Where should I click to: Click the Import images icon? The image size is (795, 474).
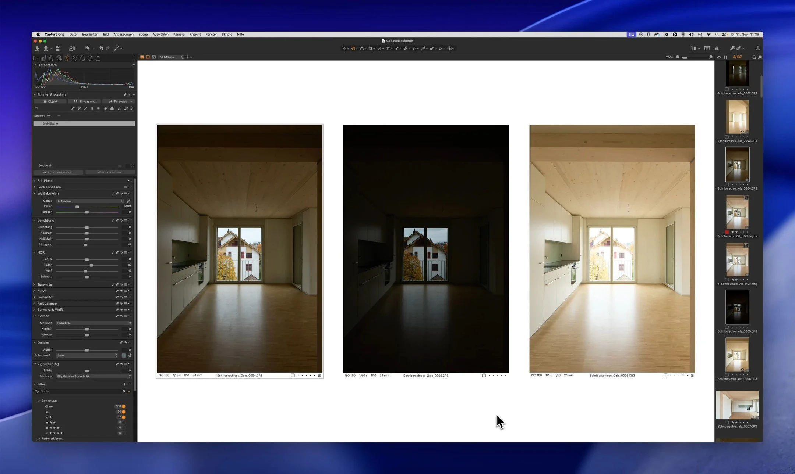point(37,48)
